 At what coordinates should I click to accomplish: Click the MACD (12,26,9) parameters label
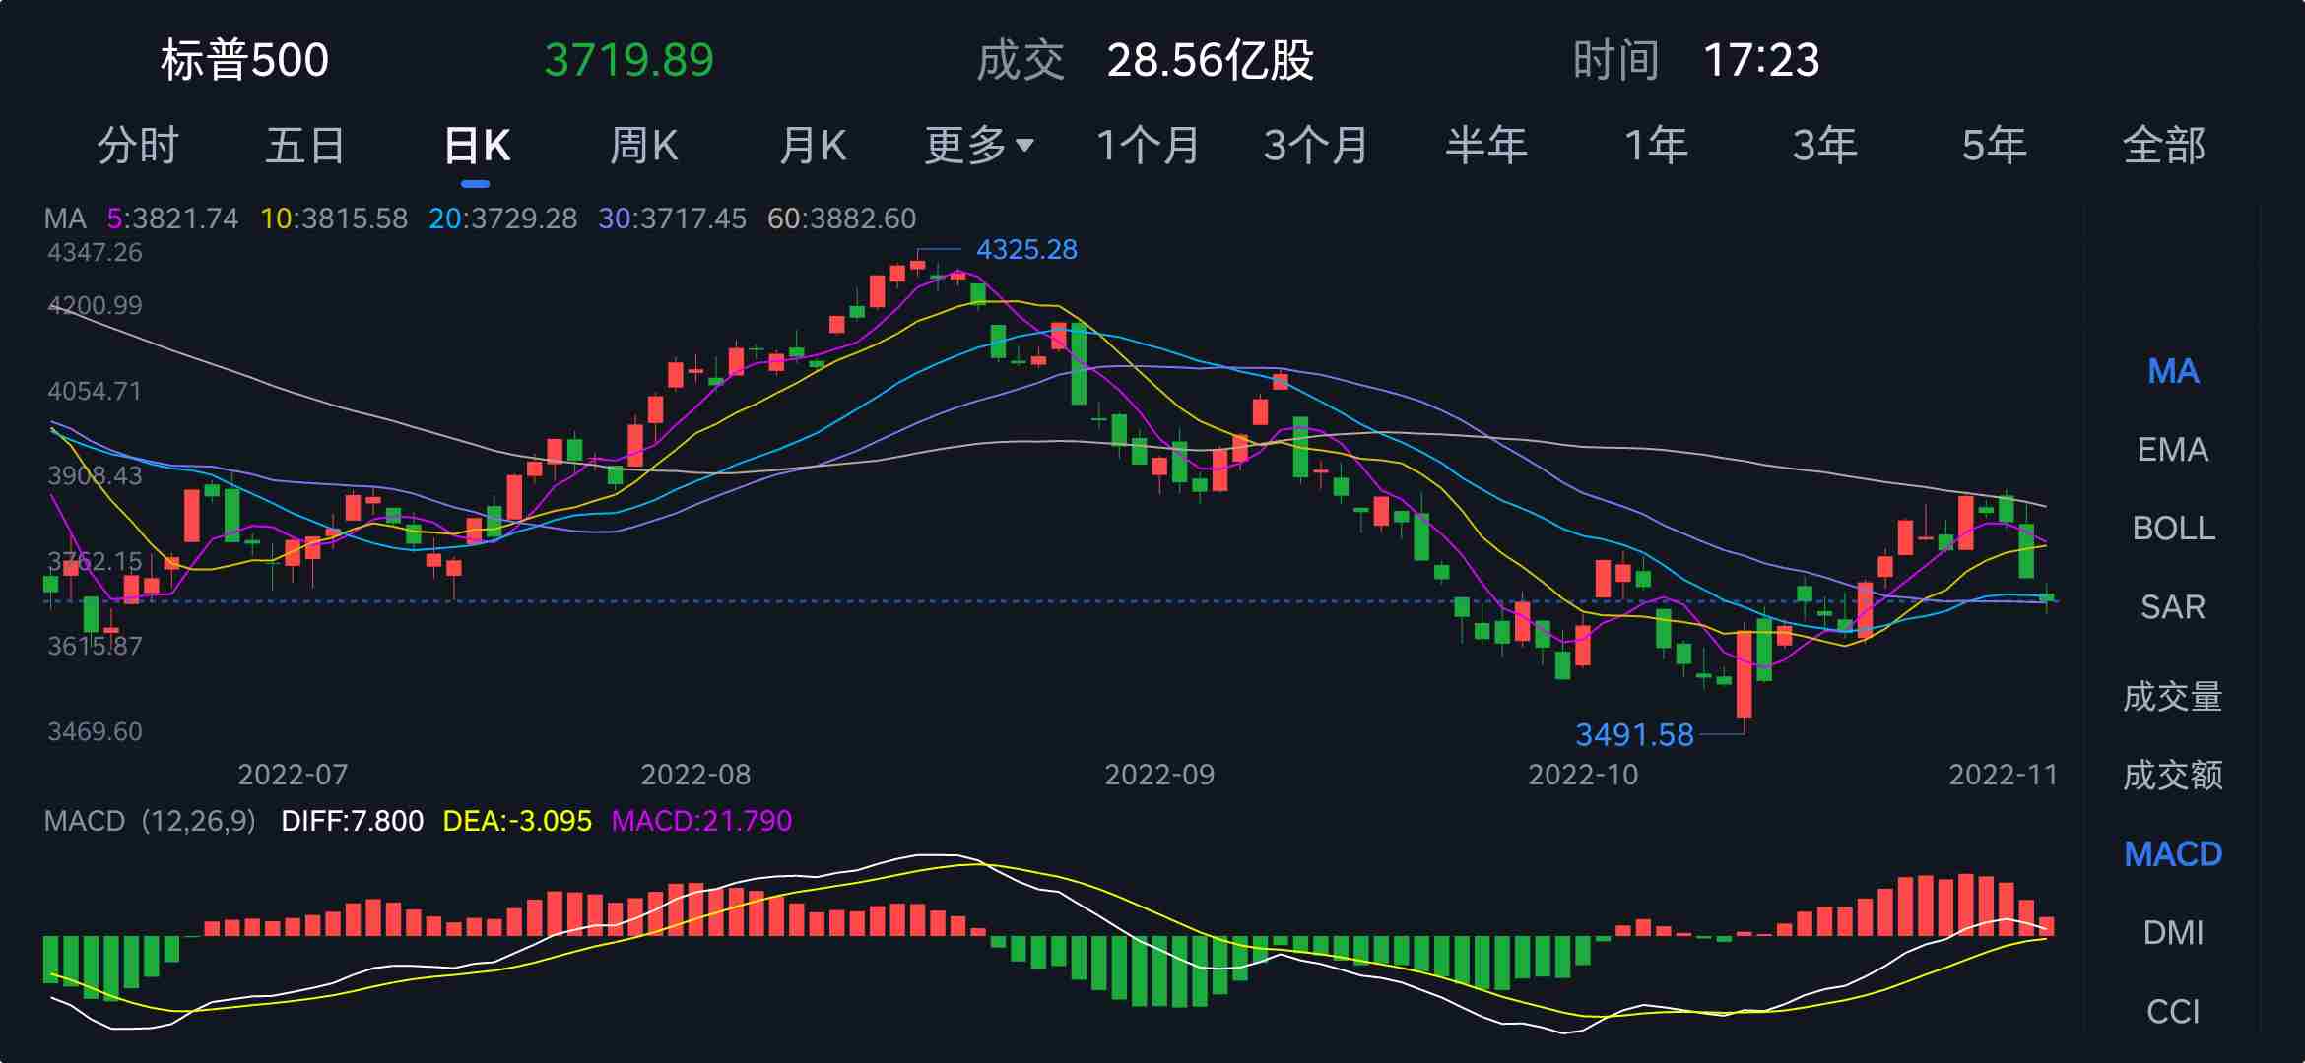(150, 821)
